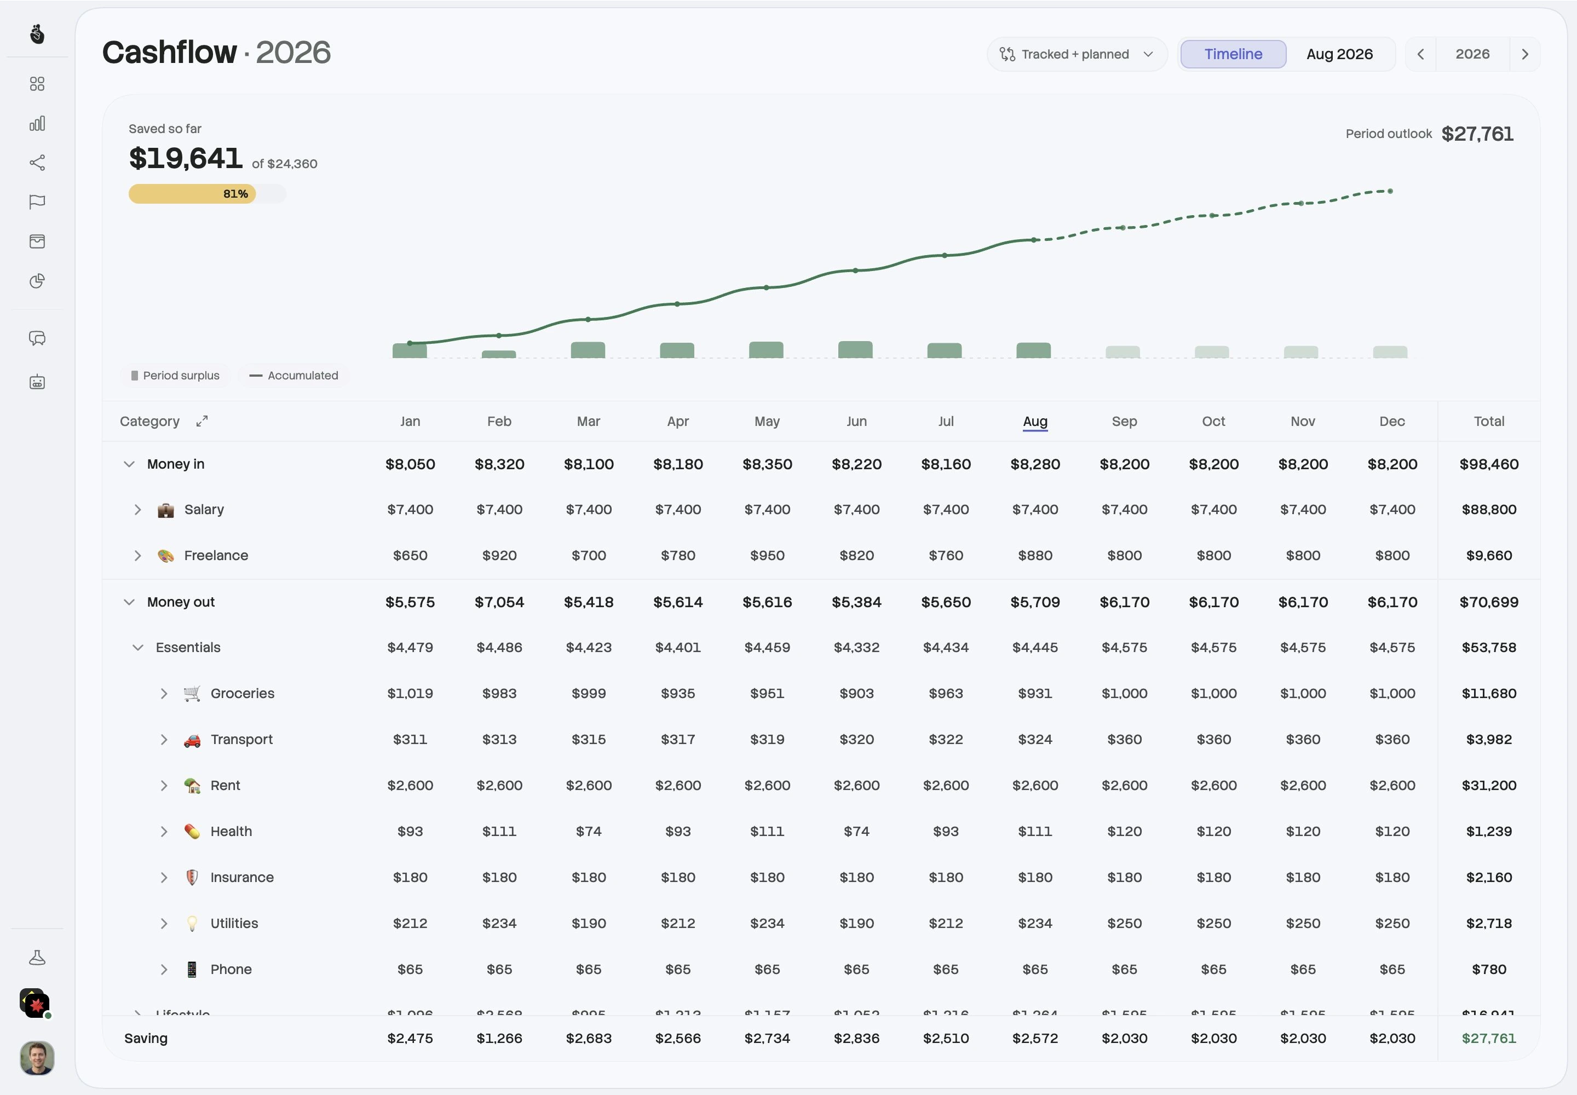Viewport: 1577px width, 1095px height.
Task: Collapse the Money out section
Action: point(128,602)
